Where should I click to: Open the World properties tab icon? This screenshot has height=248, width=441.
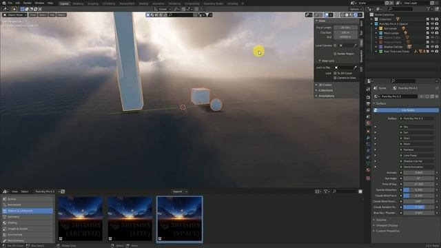click(x=368, y=123)
